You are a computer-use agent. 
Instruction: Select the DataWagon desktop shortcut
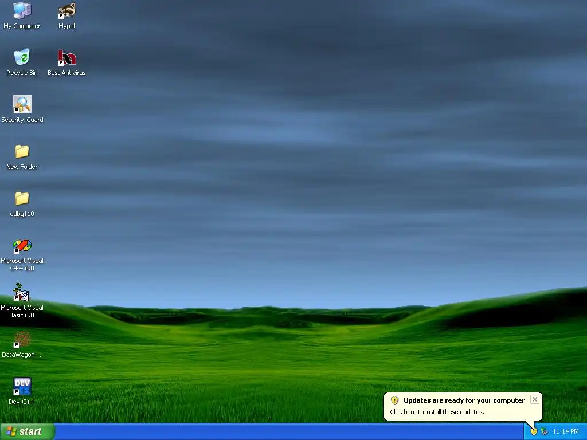pyautogui.click(x=22, y=344)
